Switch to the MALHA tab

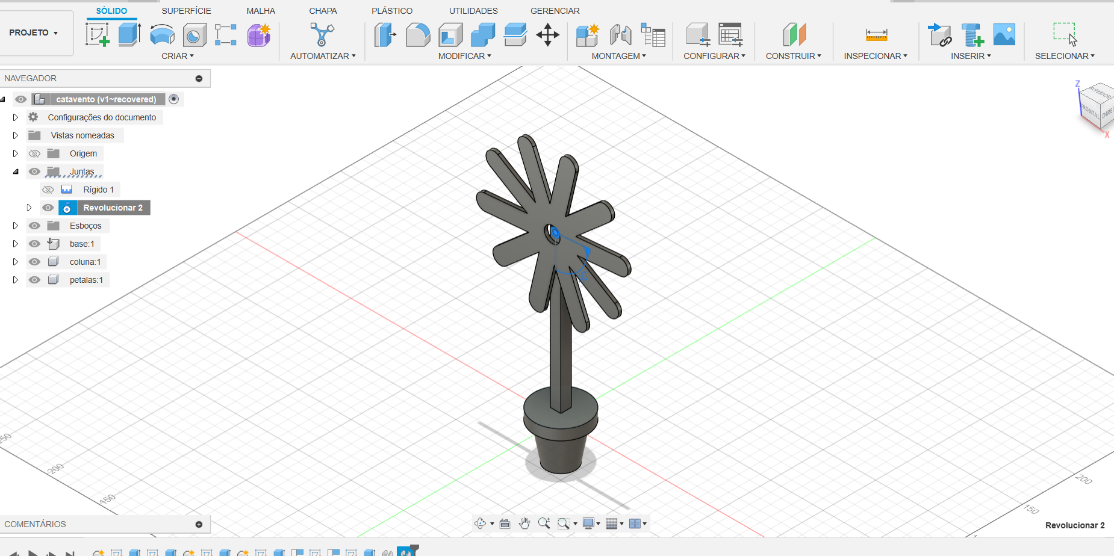pos(261,11)
